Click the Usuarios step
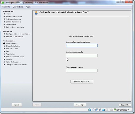This screenshot has height=114, width=135. pos(9,59)
